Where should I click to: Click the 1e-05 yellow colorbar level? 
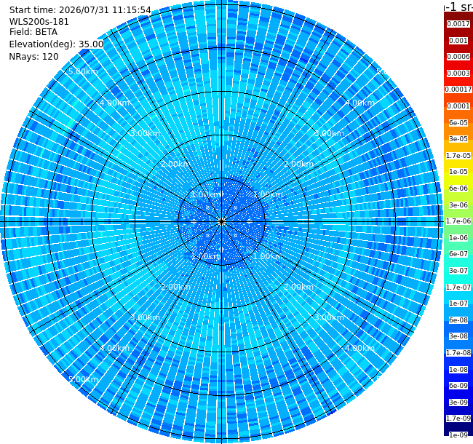458,172
